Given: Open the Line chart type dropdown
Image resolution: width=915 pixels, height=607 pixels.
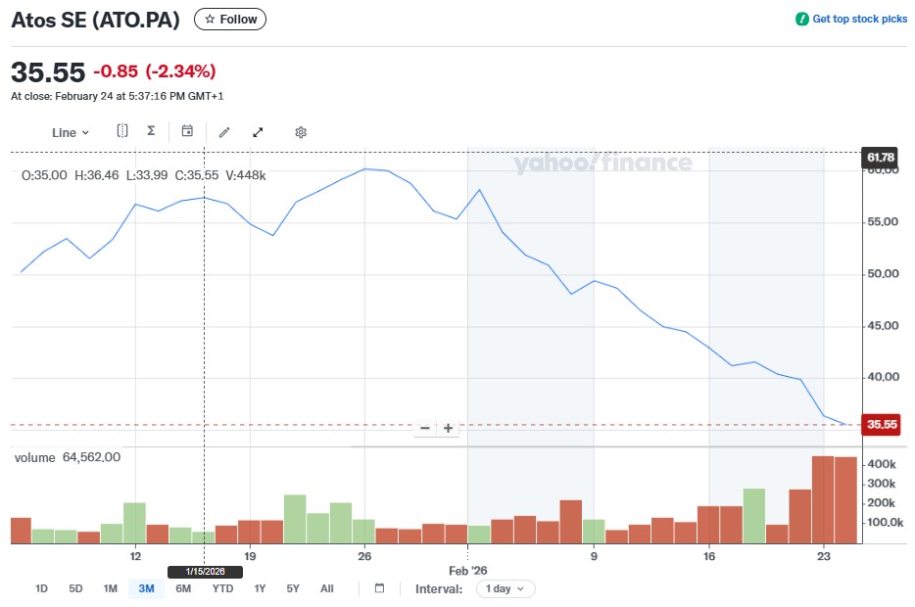Looking at the screenshot, I should (x=71, y=132).
